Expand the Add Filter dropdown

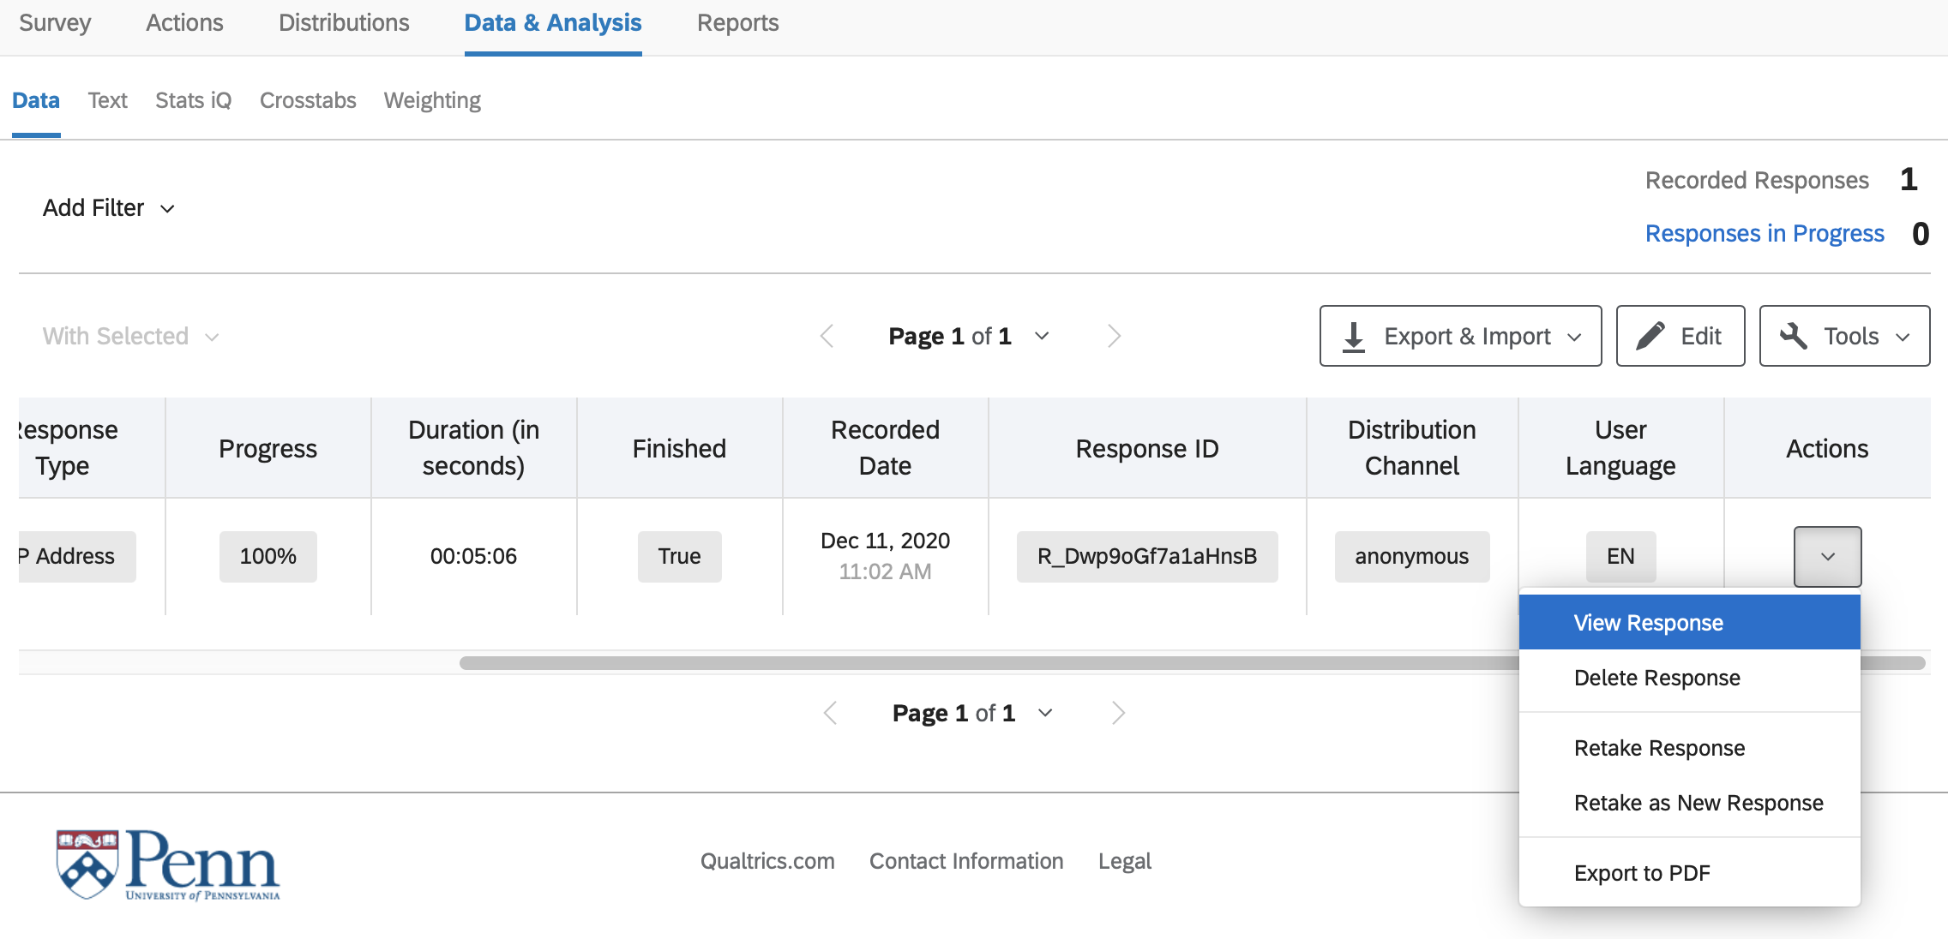pyautogui.click(x=109, y=208)
